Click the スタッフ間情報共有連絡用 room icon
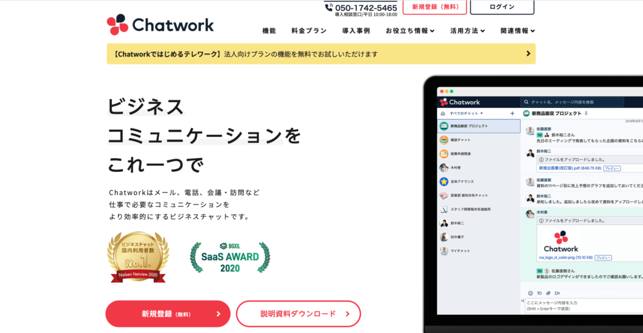This screenshot has height=333, width=643. point(444,209)
